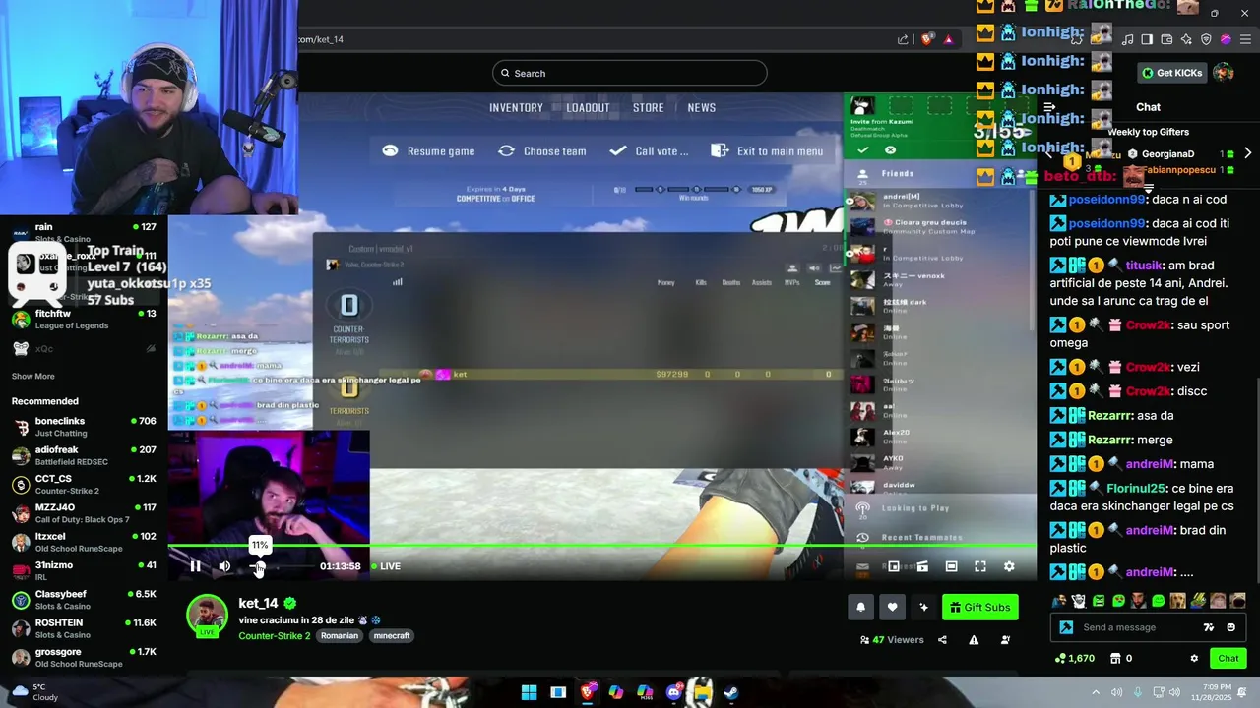Image resolution: width=1260 pixels, height=708 pixels.
Task: Open the Brave hamburger main menu
Action: (x=1245, y=39)
